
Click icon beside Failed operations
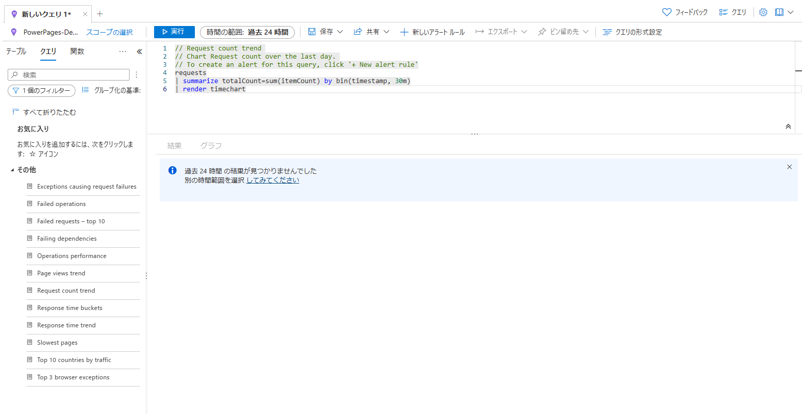tap(30, 203)
